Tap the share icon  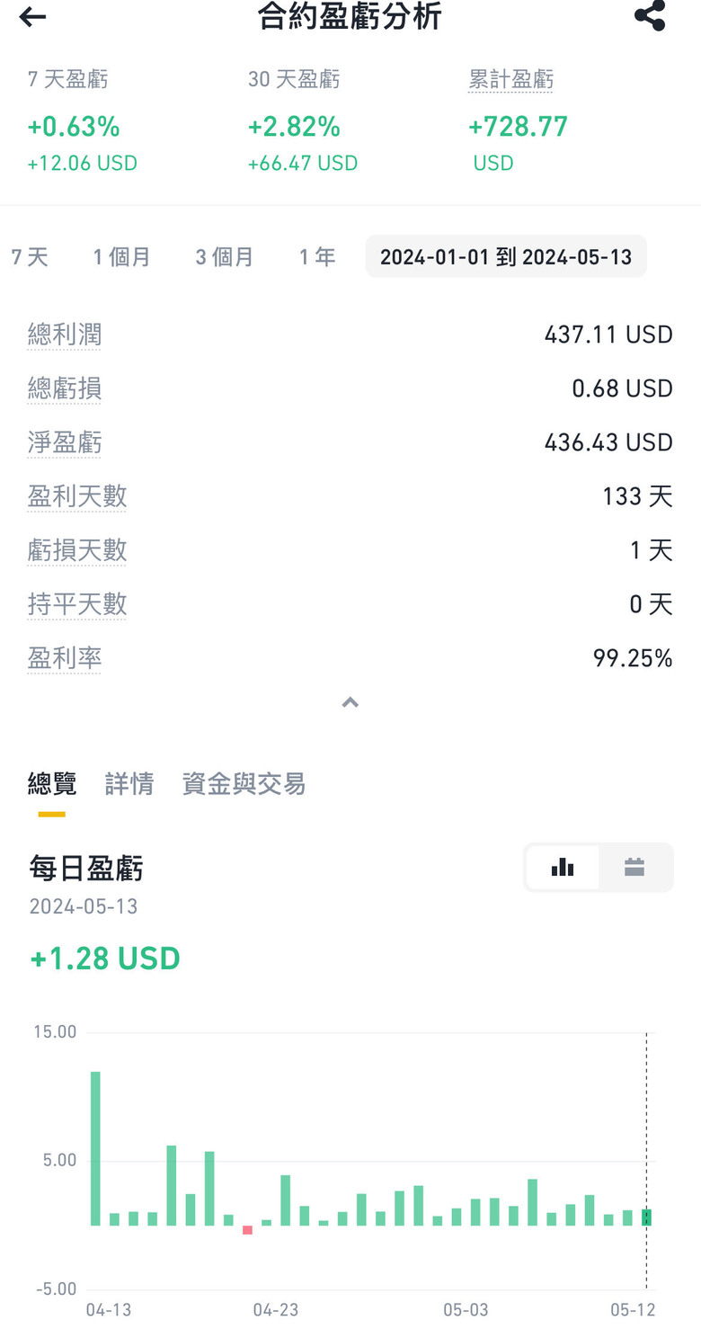[x=649, y=15]
